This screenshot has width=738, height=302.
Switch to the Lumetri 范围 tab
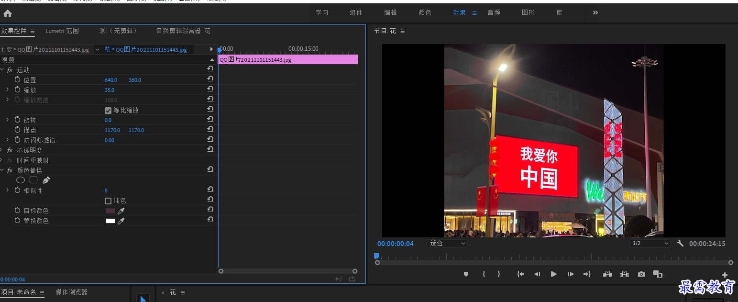coord(62,31)
